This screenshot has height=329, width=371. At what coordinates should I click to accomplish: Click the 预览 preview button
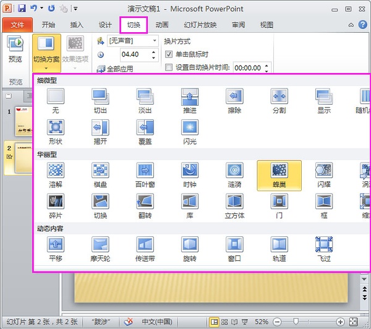(x=15, y=49)
